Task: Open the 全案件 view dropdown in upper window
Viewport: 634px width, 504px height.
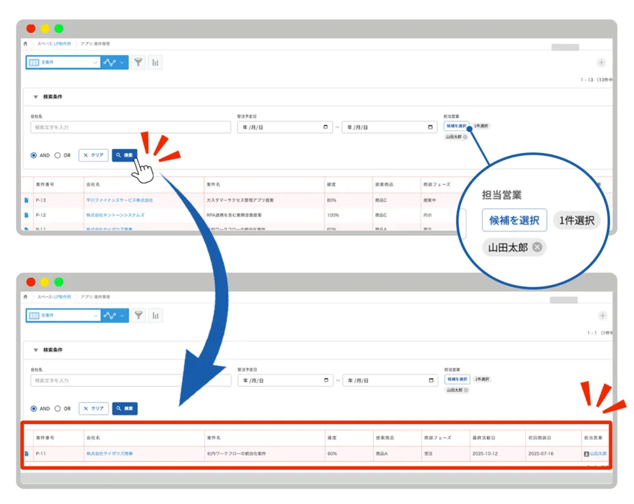Action: point(63,62)
